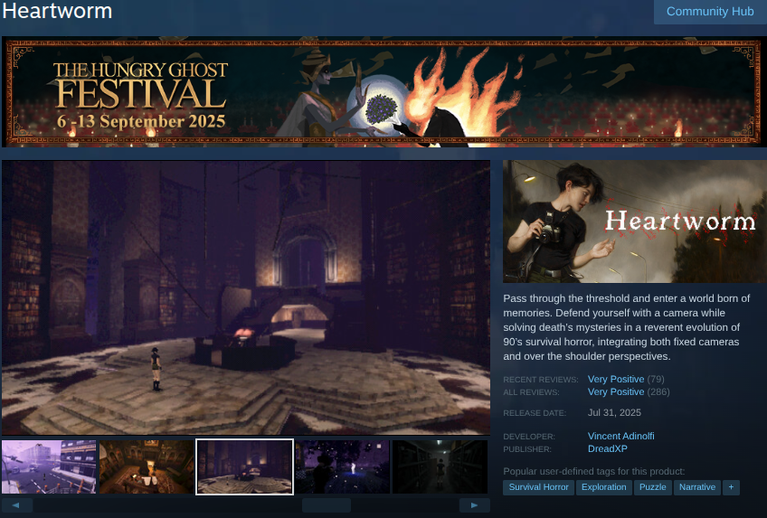Click the Heartworm page title

[x=58, y=11]
